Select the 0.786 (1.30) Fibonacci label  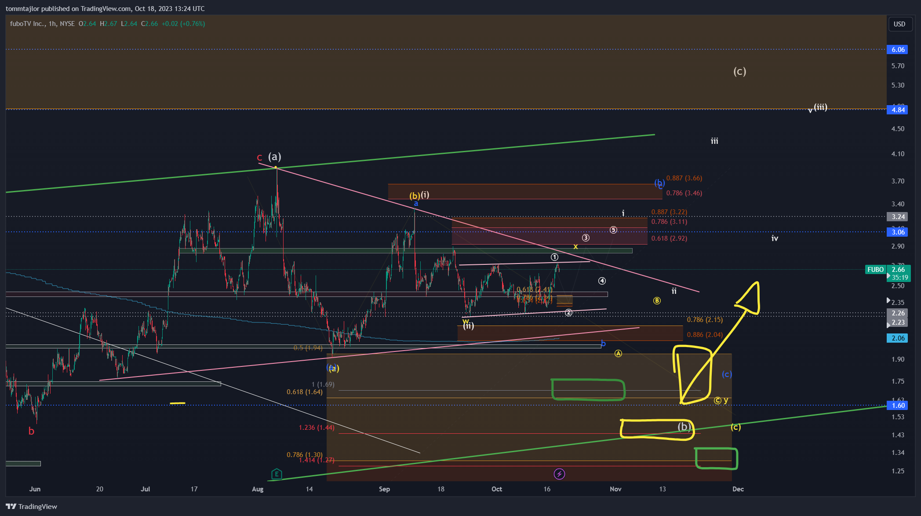(x=304, y=455)
